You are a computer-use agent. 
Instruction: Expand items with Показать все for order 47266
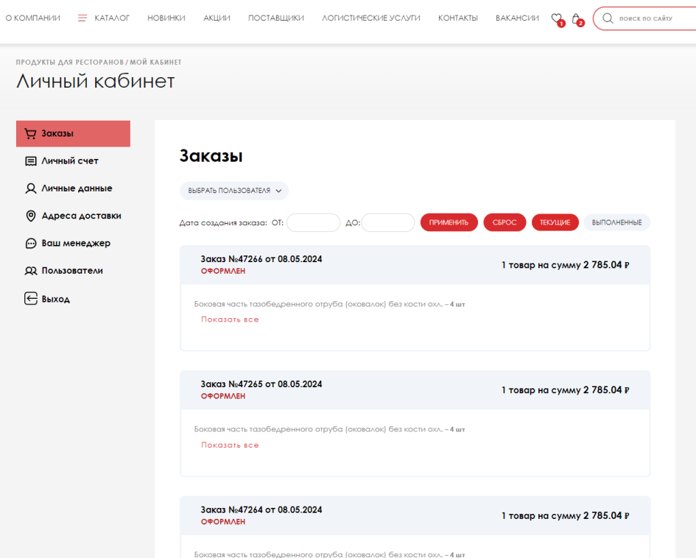coord(230,319)
